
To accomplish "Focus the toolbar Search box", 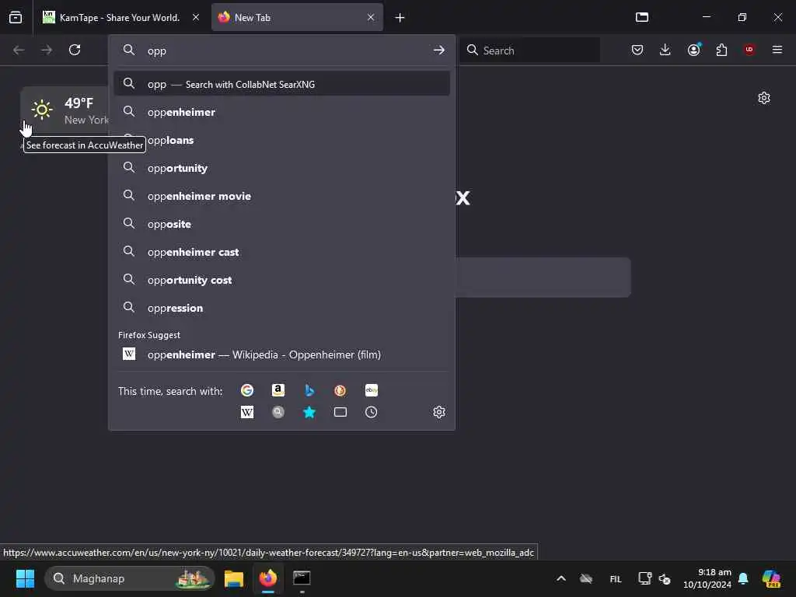I will [529, 51].
